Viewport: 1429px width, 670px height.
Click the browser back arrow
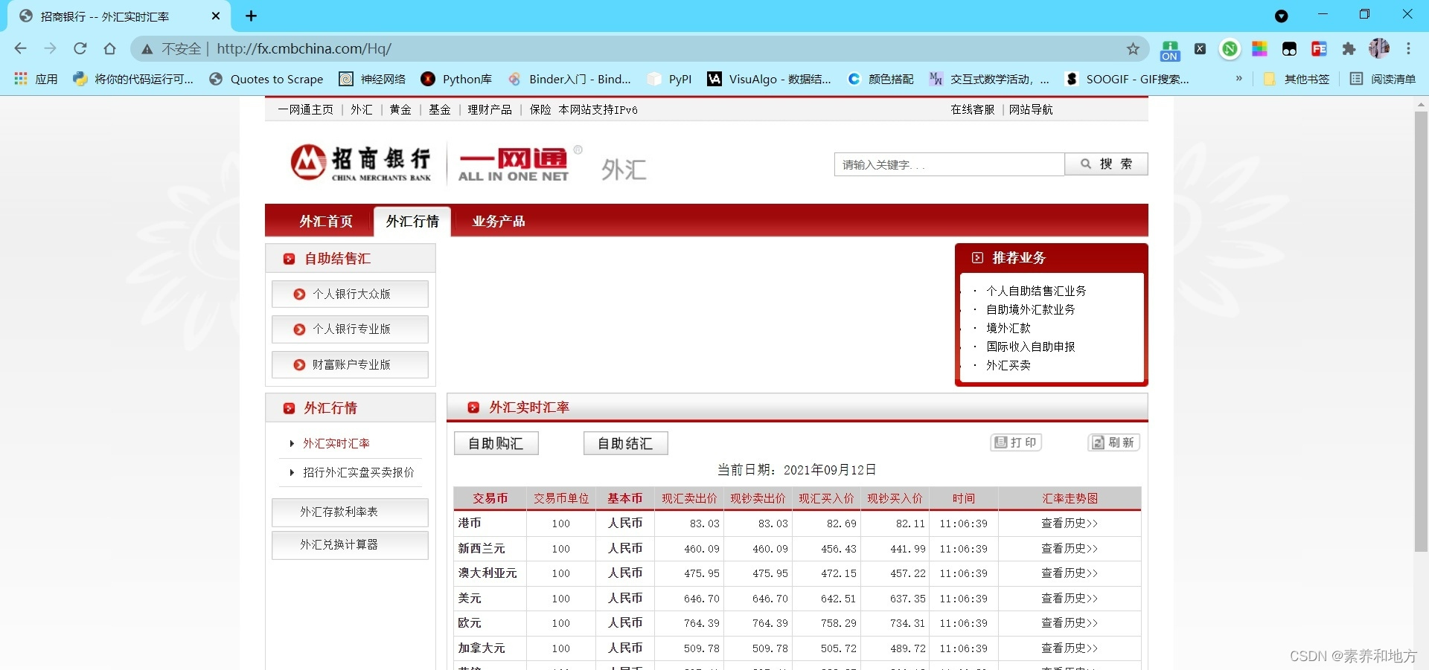[x=21, y=48]
